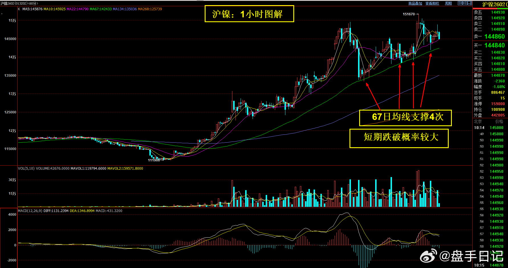This screenshot has height=268, width=508.
Task: Click the 外盘 value 442005
Action: click(498, 115)
